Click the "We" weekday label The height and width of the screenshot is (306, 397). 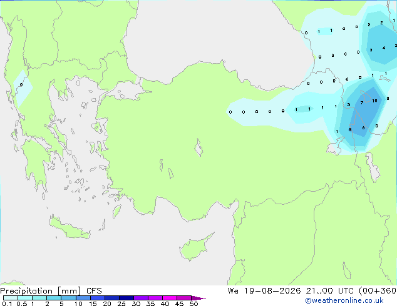coord(233,291)
